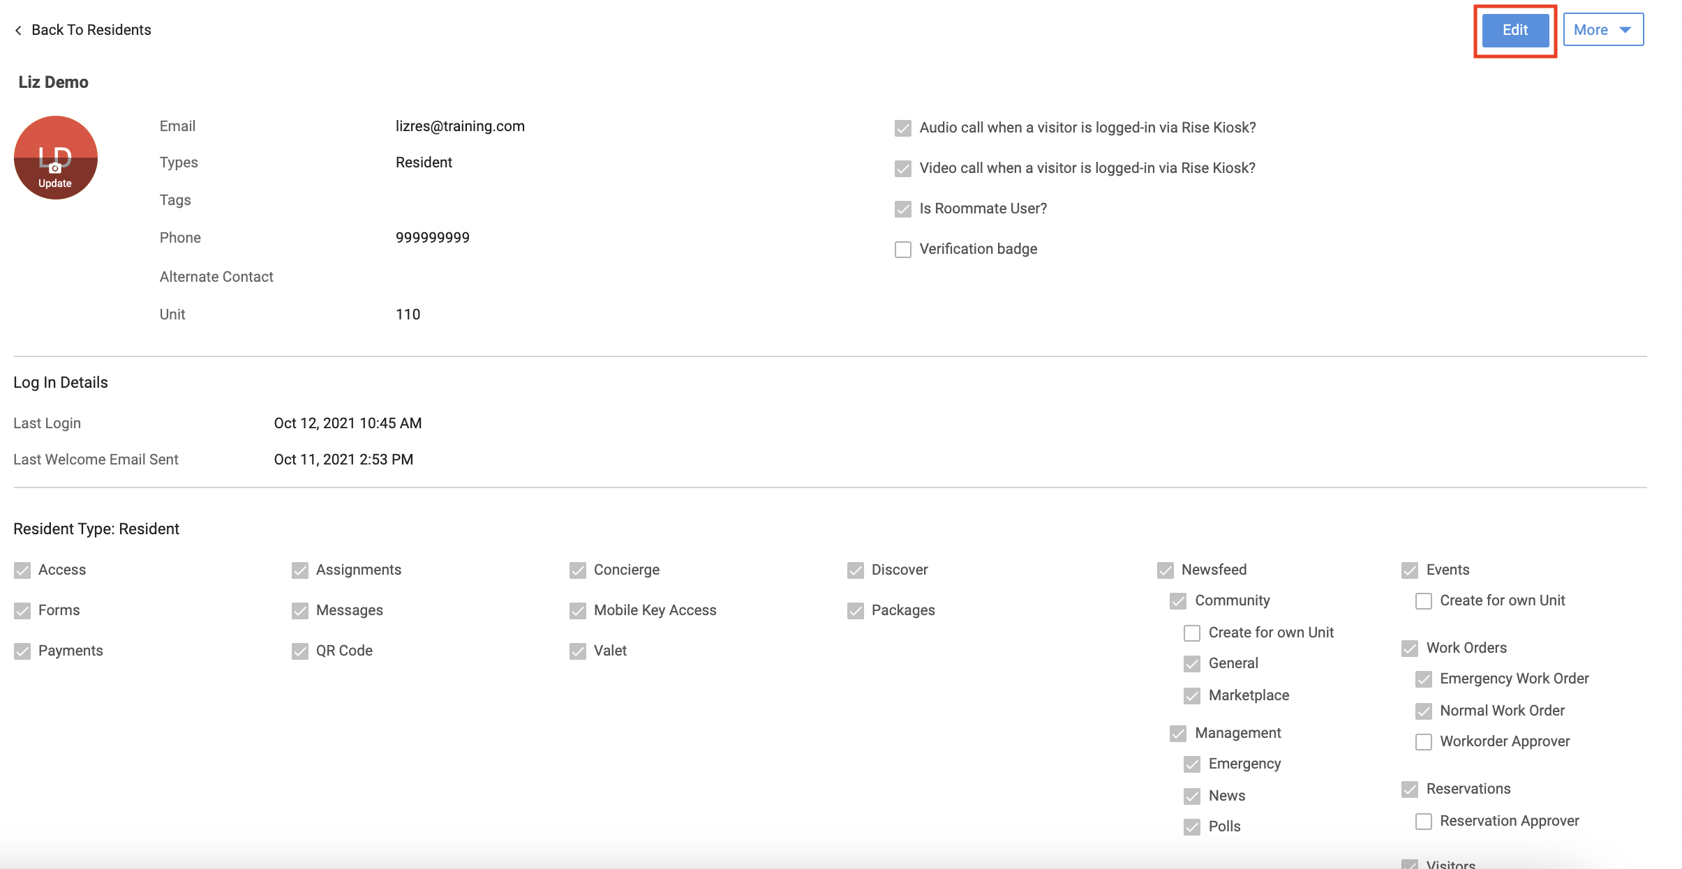Click the LD profile avatar thumbnail
The height and width of the screenshot is (869, 1682).
tap(56, 158)
